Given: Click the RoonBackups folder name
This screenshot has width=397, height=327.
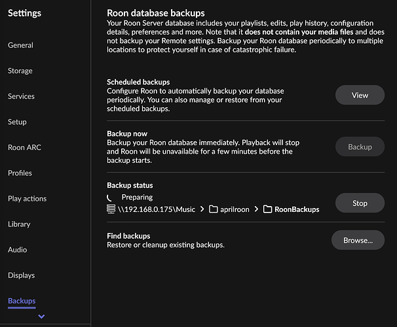Looking at the screenshot, I should (x=297, y=209).
